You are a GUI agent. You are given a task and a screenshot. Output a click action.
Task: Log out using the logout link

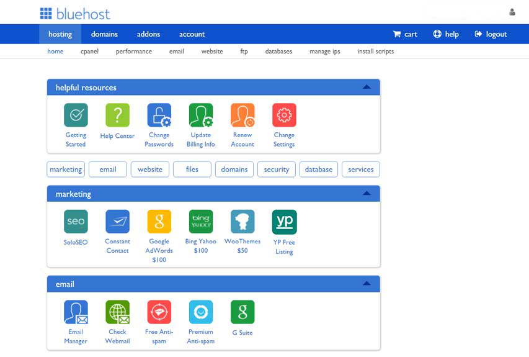click(x=491, y=34)
